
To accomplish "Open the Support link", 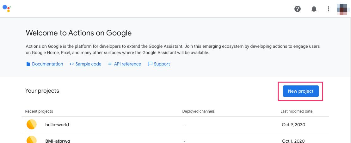I will 162,64.
